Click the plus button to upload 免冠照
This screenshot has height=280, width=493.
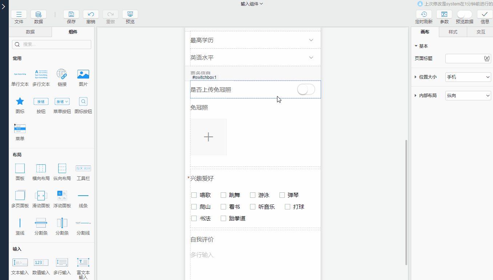pos(208,137)
